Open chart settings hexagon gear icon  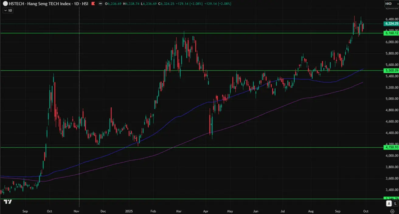point(392,211)
